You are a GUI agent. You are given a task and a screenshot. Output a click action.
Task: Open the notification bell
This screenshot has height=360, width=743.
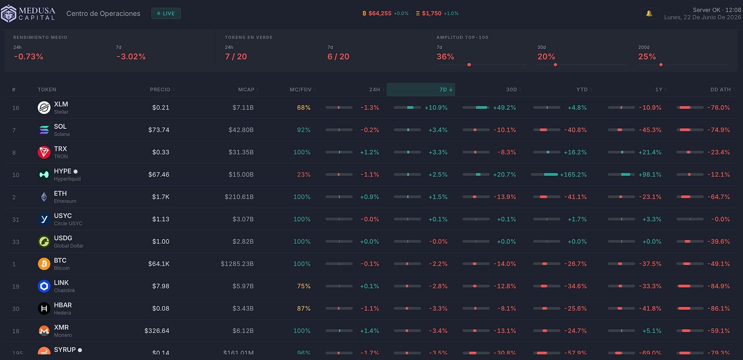[x=649, y=14]
